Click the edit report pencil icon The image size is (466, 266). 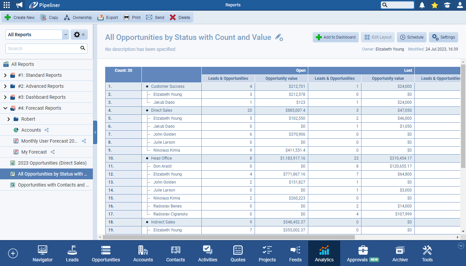tap(279, 38)
